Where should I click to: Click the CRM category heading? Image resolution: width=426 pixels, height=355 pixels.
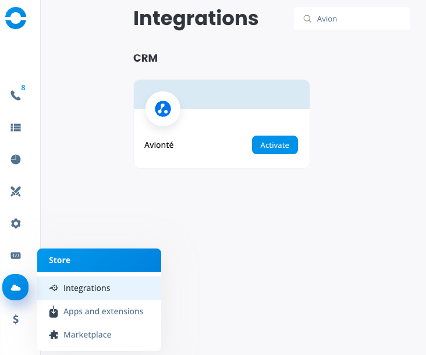point(145,58)
